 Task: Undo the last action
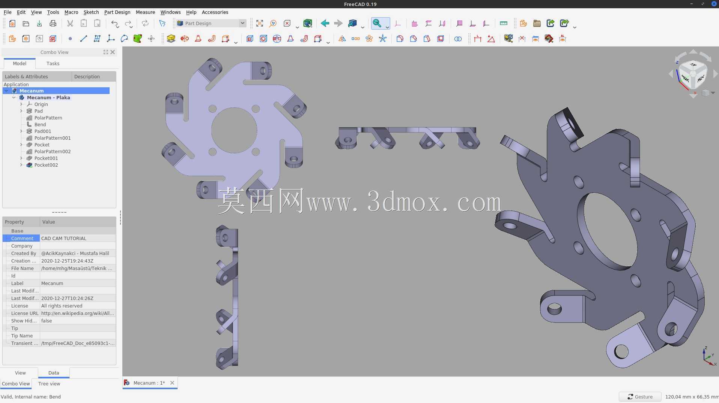[x=114, y=23]
